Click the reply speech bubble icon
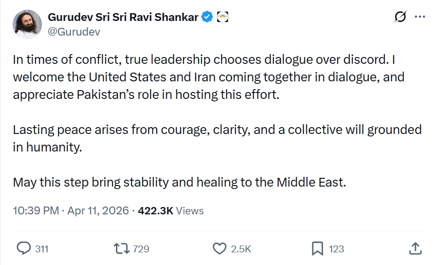The width and height of the screenshot is (436, 265). [24, 248]
